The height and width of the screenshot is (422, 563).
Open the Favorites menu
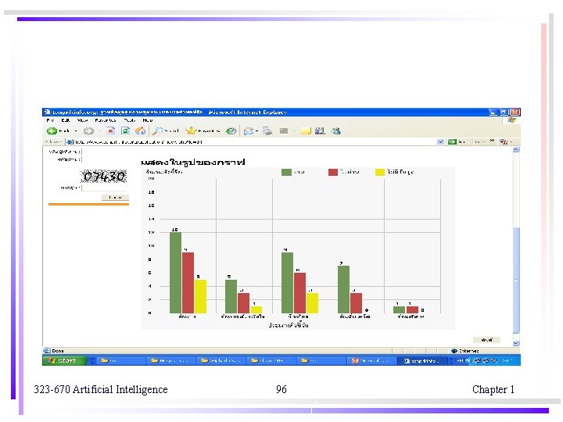point(106,120)
